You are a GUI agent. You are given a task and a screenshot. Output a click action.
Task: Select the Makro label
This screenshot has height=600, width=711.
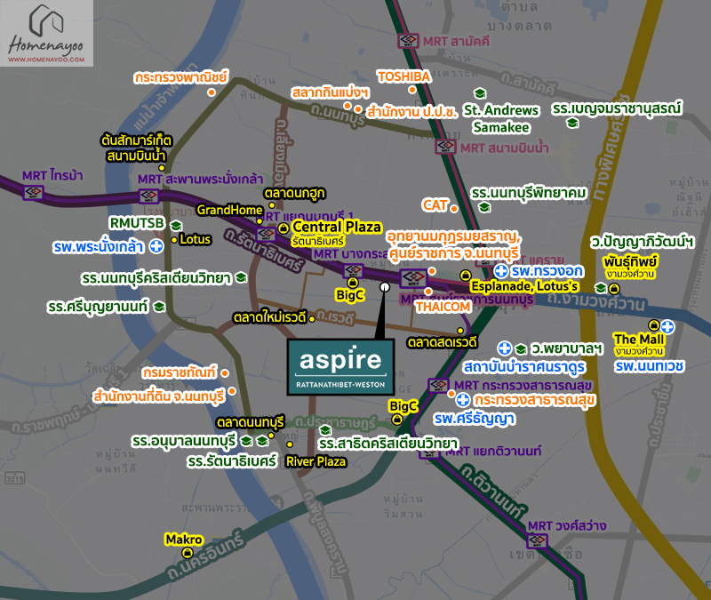[x=184, y=540]
